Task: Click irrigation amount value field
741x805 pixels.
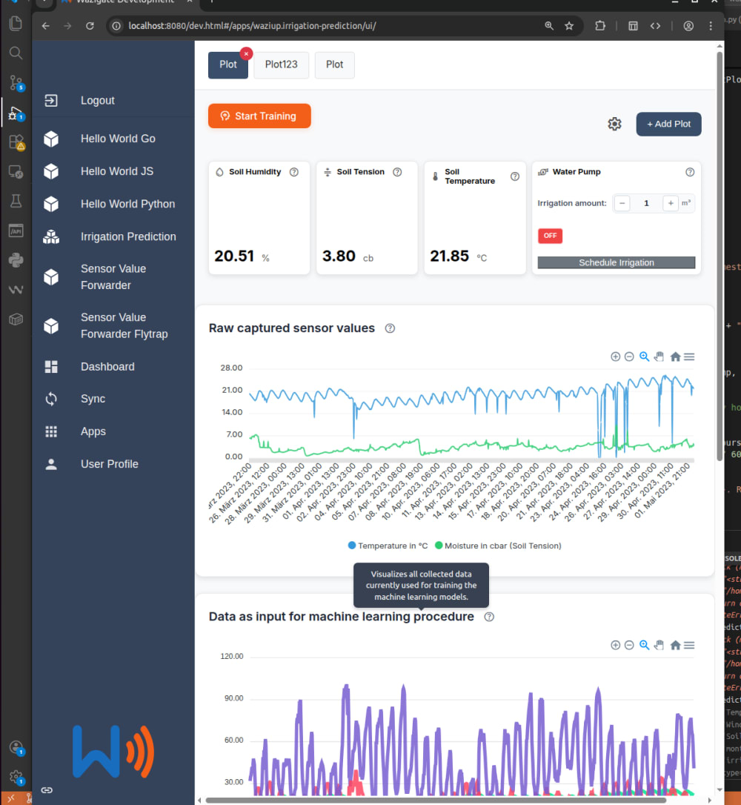Action: [x=646, y=203]
